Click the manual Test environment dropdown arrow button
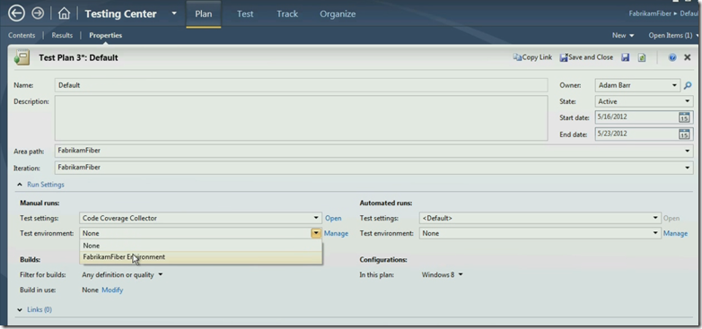The image size is (702, 329). tap(316, 233)
